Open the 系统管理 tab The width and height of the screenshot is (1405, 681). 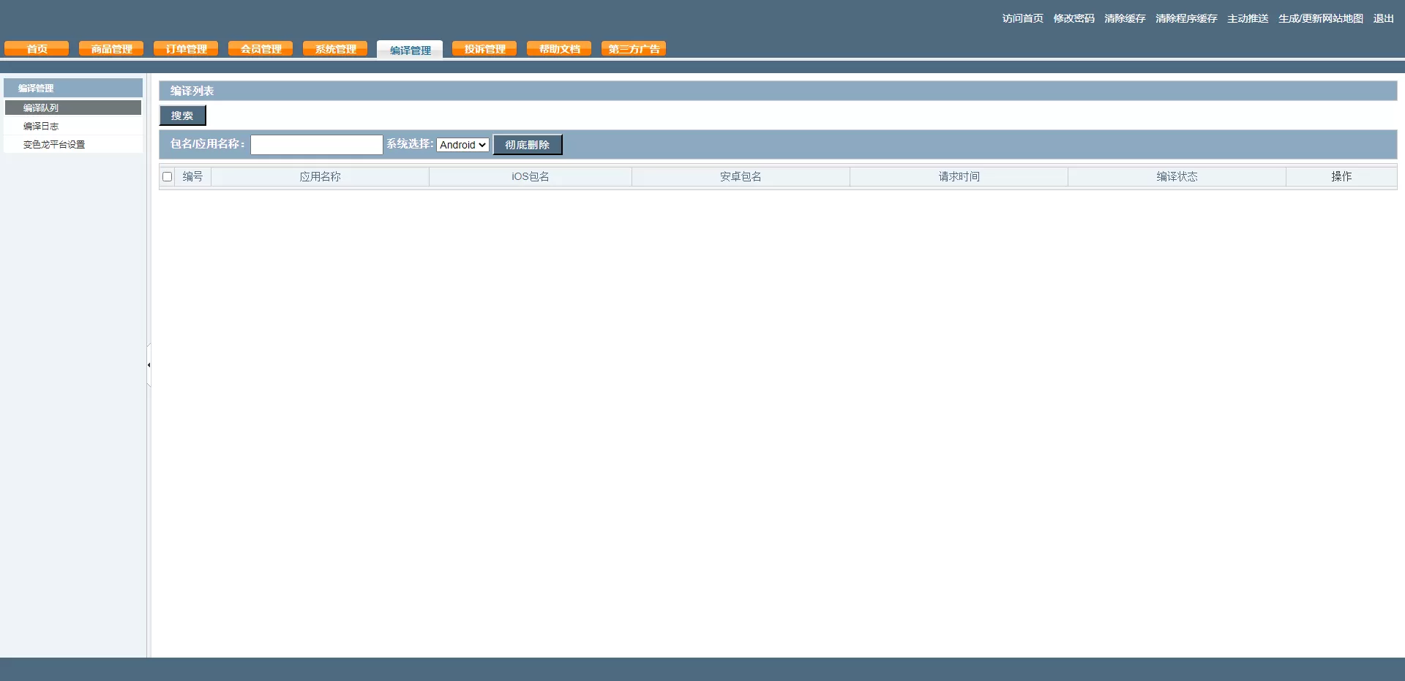335,49
